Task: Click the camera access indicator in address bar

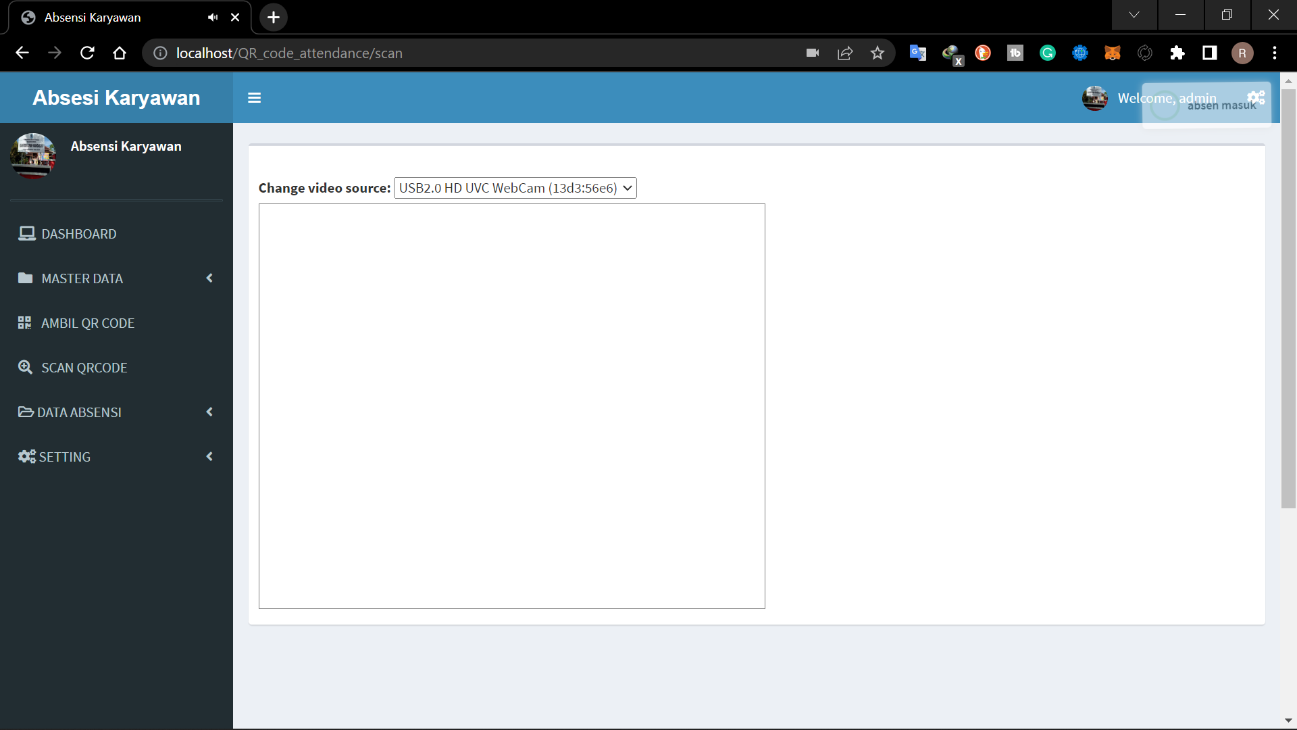Action: tap(813, 53)
